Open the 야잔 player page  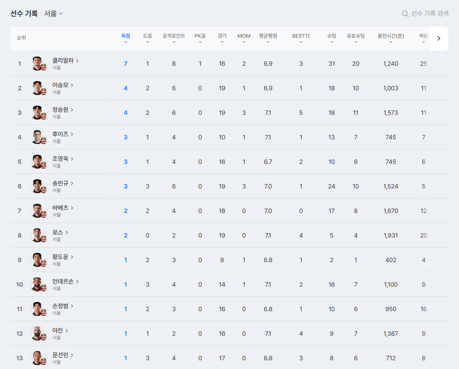60,331
